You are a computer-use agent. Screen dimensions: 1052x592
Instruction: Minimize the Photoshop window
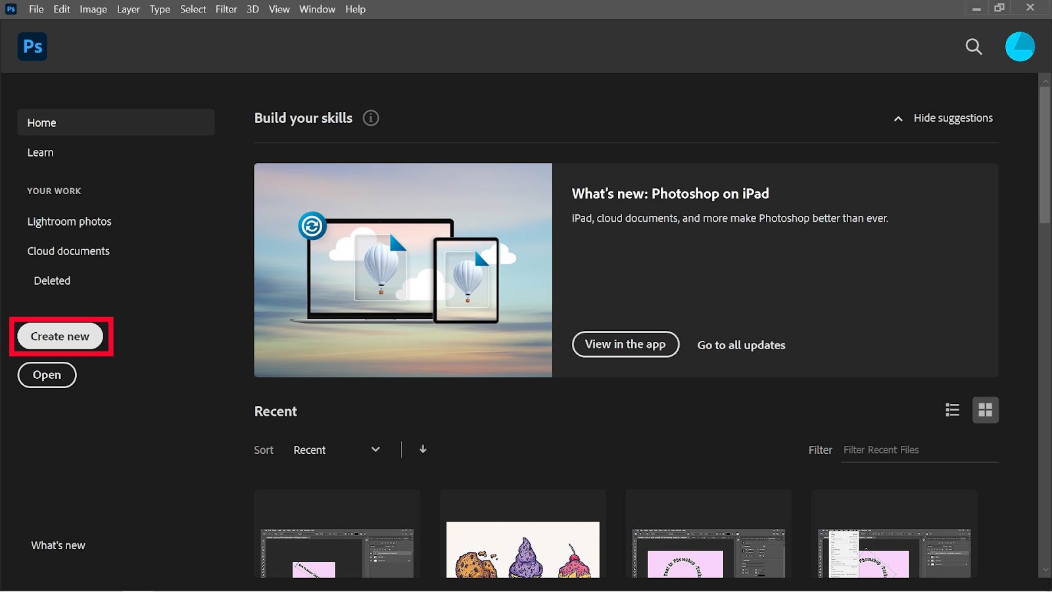[x=976, y=9]
